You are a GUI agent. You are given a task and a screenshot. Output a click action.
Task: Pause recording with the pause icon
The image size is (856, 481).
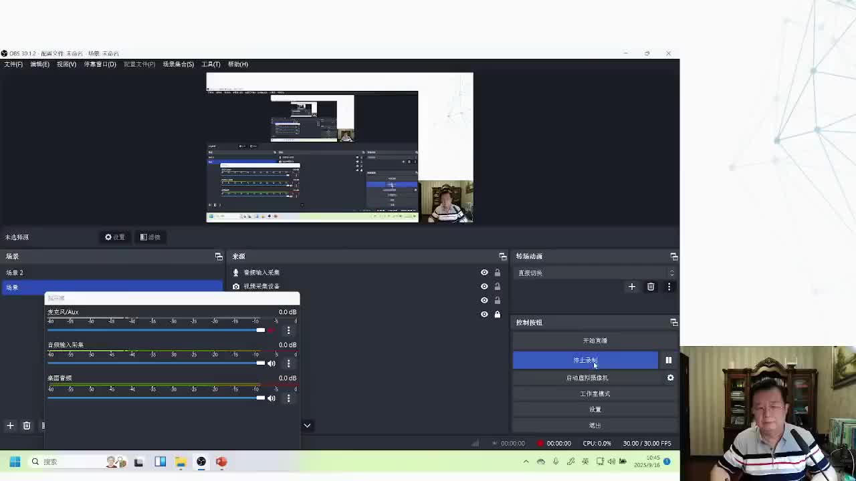pos(668,360)
